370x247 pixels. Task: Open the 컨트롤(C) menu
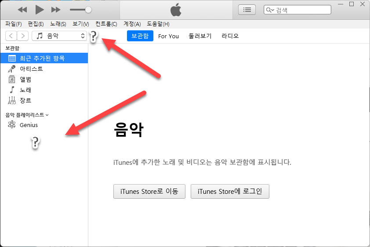pyautogui.click(x=106, y=24)
